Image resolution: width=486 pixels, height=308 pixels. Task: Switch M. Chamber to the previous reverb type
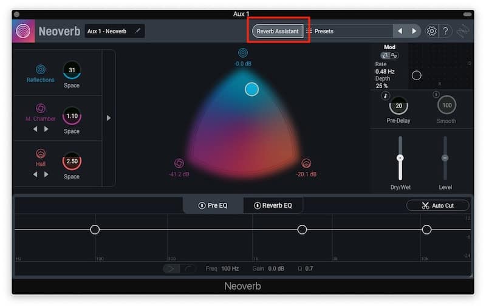(x=35, y=129)
